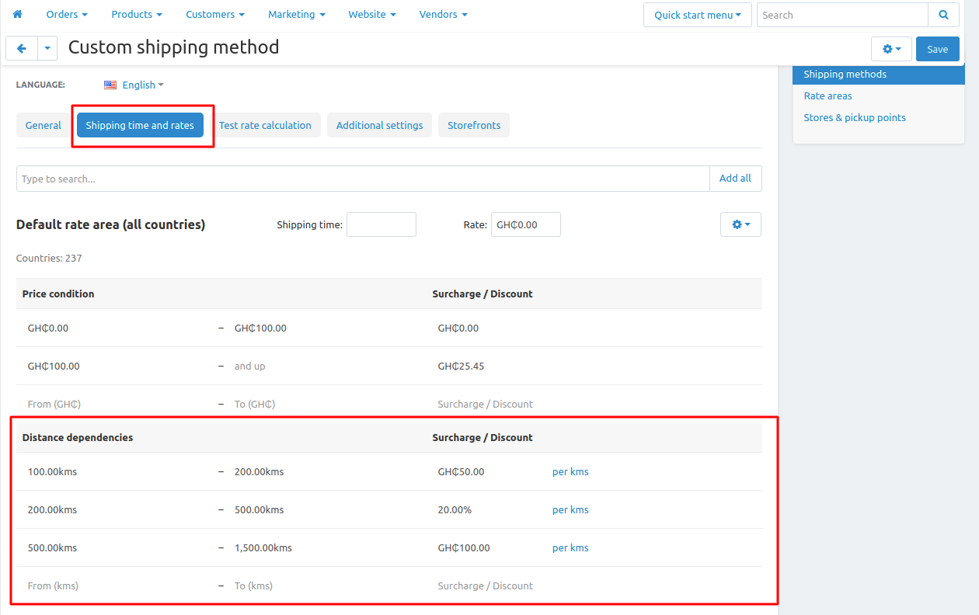Click the Add all button
Screen dimensions: 979x615
point(735,179)
